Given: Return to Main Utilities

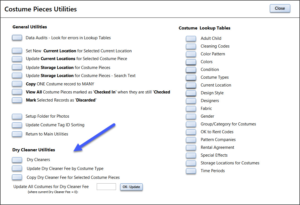Looking at the screenshot, I should coord(17,134).
